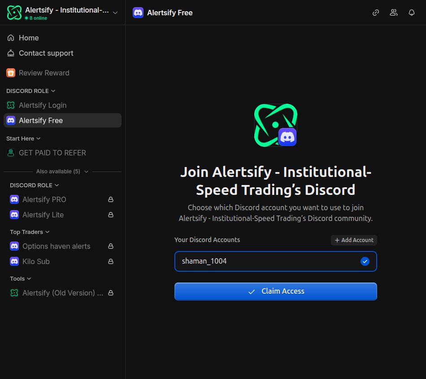This screenshot has height=379, width=426.
Task: Click the Contact support bell icon
Action: point(11,53)
